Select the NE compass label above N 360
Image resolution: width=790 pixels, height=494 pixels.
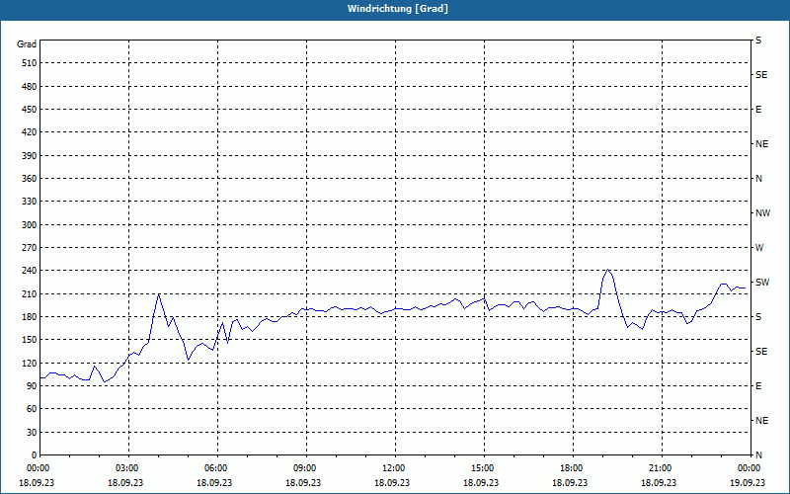[761, 144]
